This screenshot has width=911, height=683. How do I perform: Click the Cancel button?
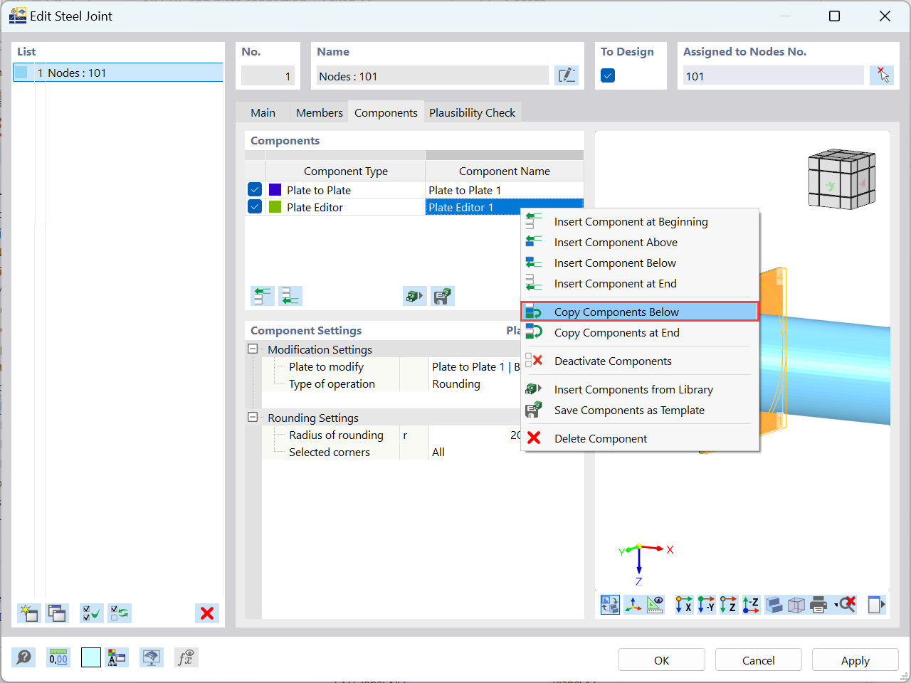coord(759,660)
